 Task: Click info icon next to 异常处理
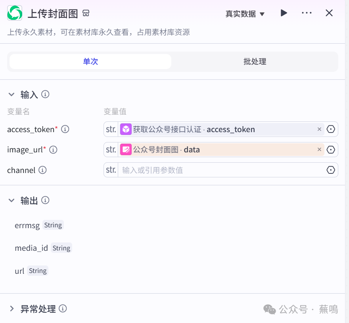click(x=63, y=309)
